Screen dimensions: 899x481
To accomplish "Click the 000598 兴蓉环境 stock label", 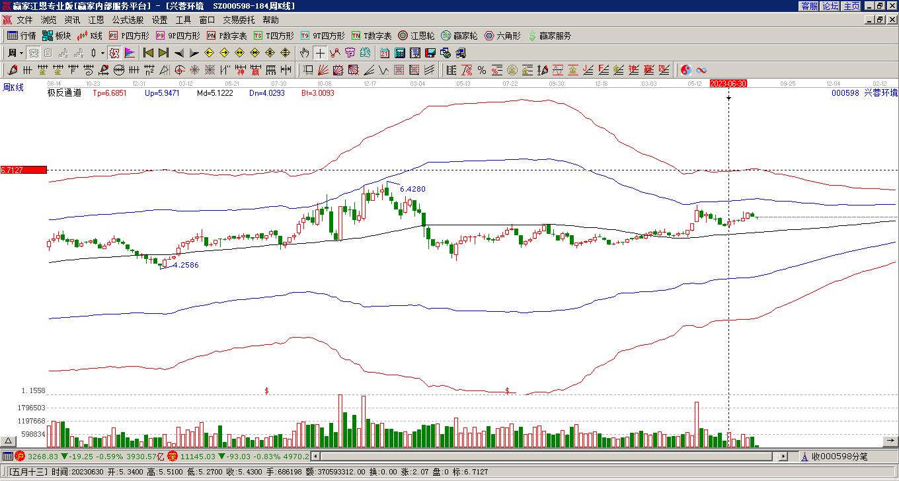I will [865, 93].
